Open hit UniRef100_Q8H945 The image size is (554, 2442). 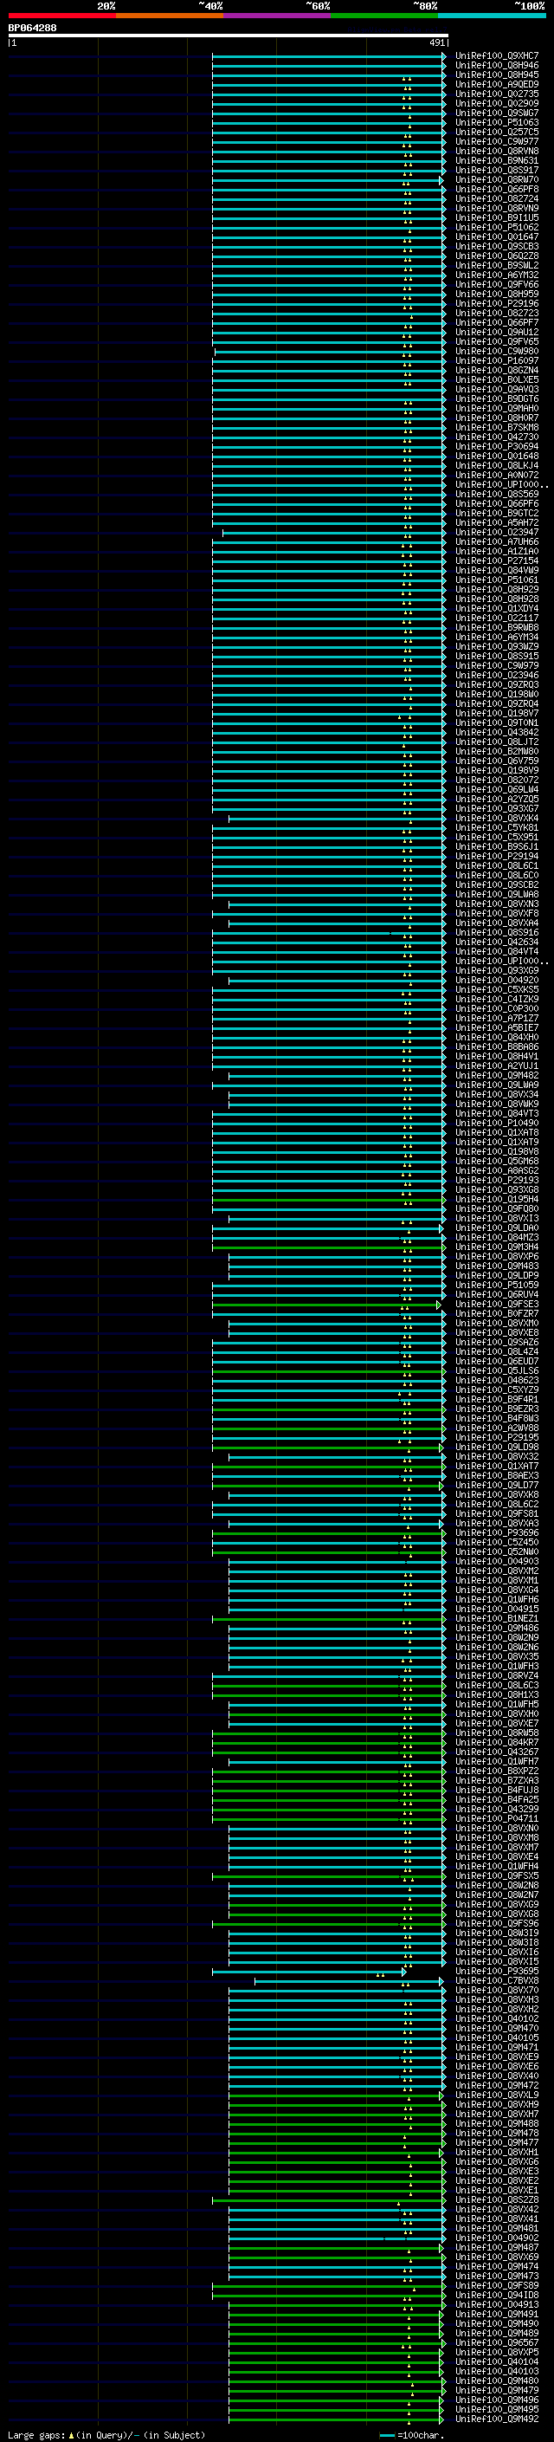coord(496,74)
